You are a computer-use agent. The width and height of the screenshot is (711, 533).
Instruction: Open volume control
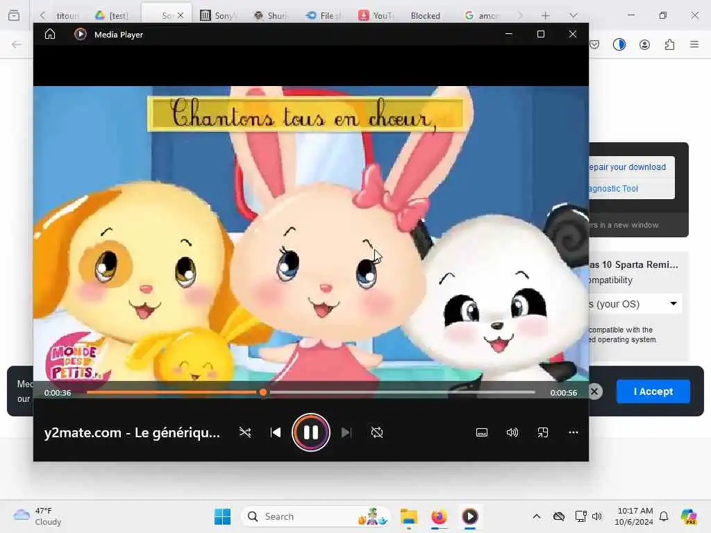[512, 432]
